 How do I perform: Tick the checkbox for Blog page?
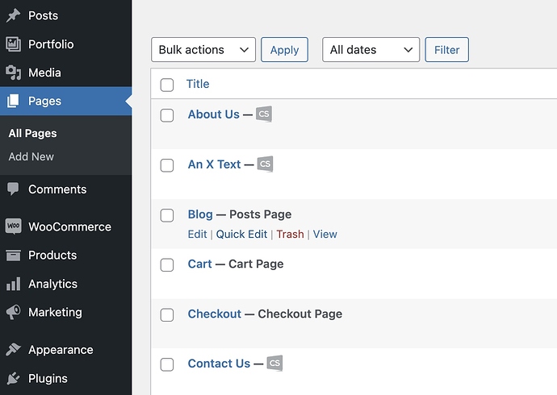point(167,215)
